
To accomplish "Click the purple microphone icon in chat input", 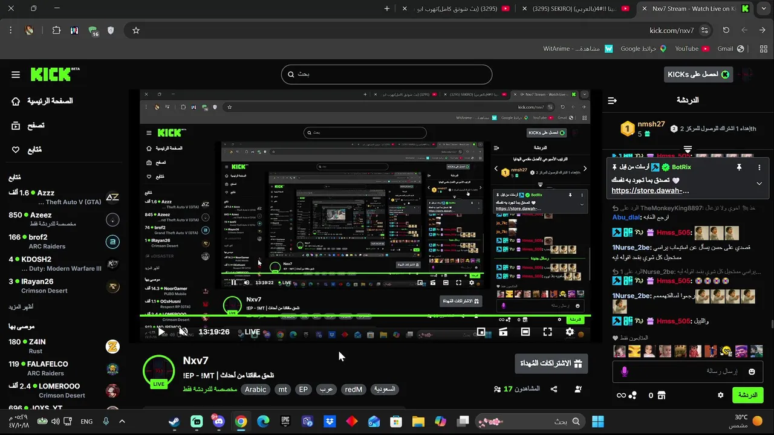I will [625, 372].
